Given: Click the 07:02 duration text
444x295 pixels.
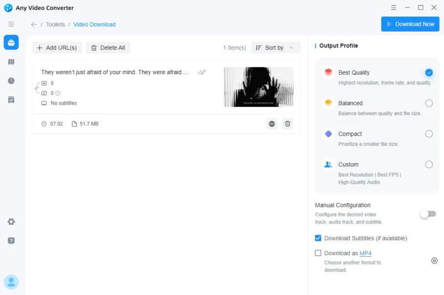Looking at the screenshot, I should click(57, 124).
